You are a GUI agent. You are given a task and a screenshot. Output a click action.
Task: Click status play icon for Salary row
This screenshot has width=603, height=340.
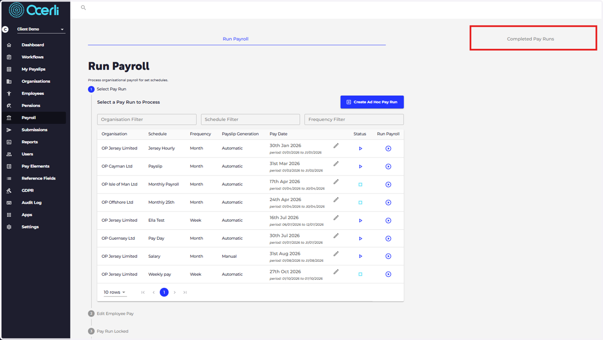click(360, 256)
